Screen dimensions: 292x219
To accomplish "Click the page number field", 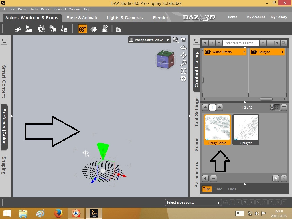I will point(212,108).
